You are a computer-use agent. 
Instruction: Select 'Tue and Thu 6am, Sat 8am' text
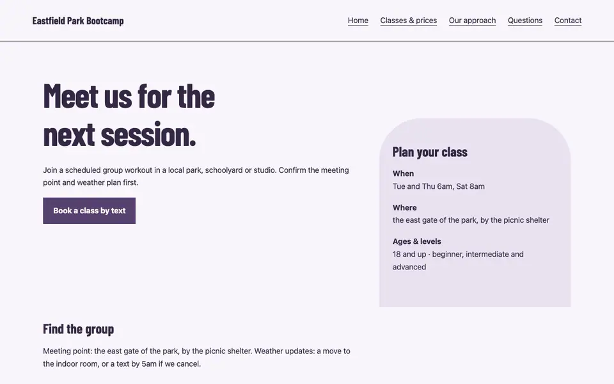pos(439,186)
